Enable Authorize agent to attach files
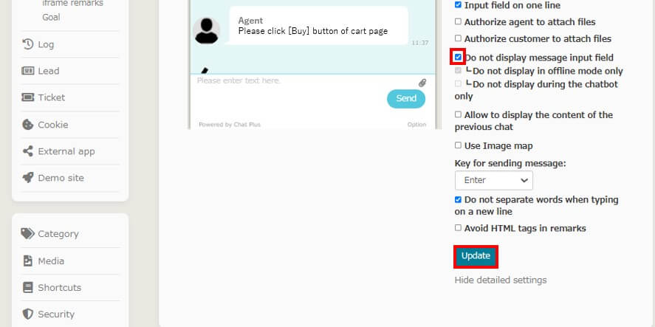This screenshot has width=655, height=327. click(459, 21)
